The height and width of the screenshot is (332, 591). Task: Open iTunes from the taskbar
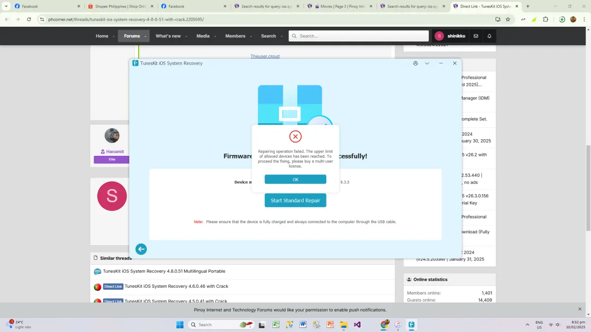(398, 325)
